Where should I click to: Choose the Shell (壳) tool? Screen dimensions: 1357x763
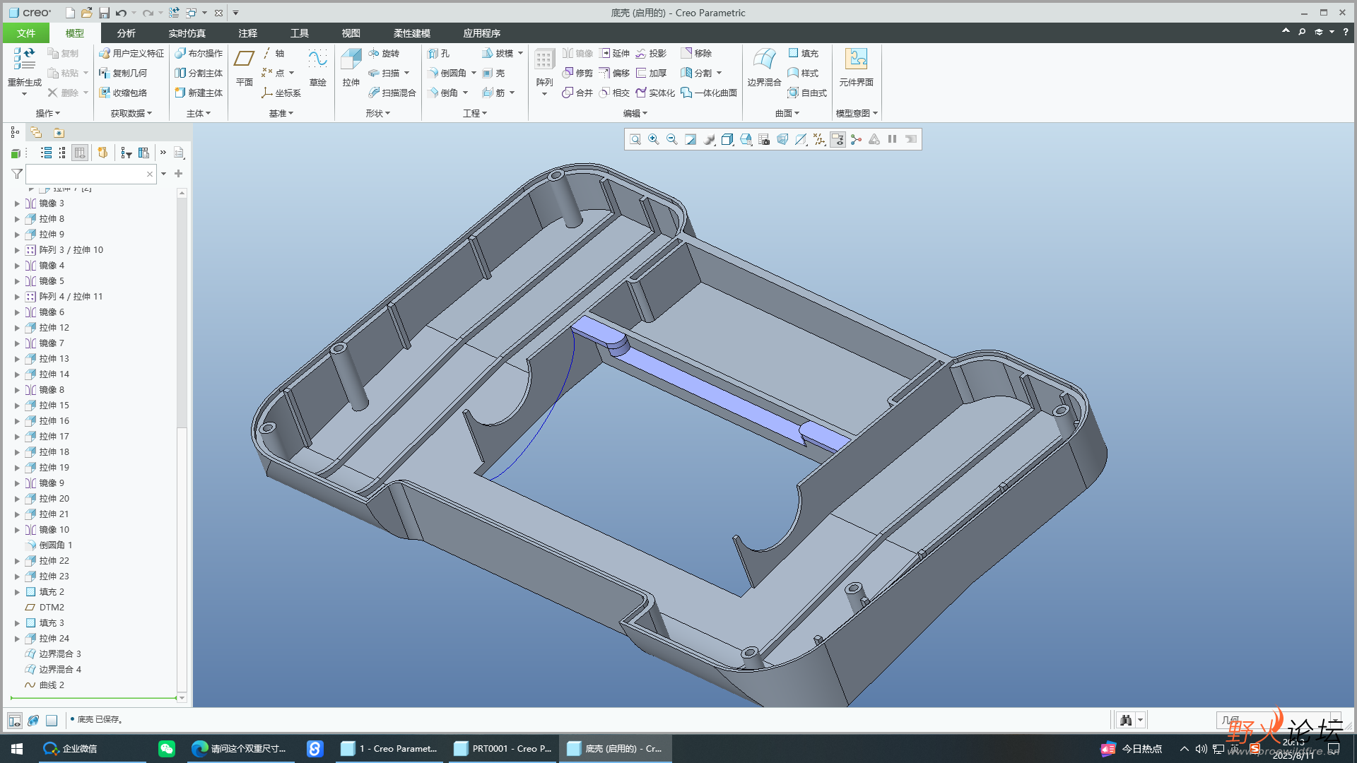pos(493,73)
